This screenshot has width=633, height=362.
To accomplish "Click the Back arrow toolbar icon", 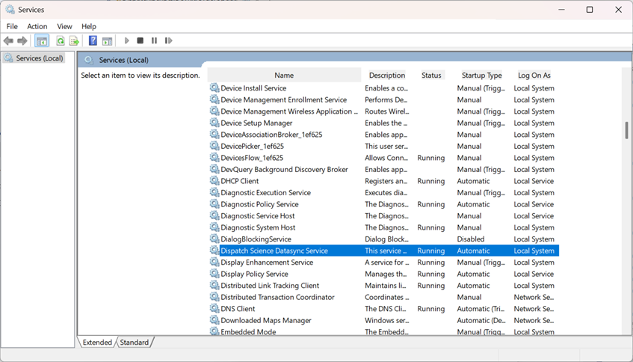I will click(x=8, y=40).
